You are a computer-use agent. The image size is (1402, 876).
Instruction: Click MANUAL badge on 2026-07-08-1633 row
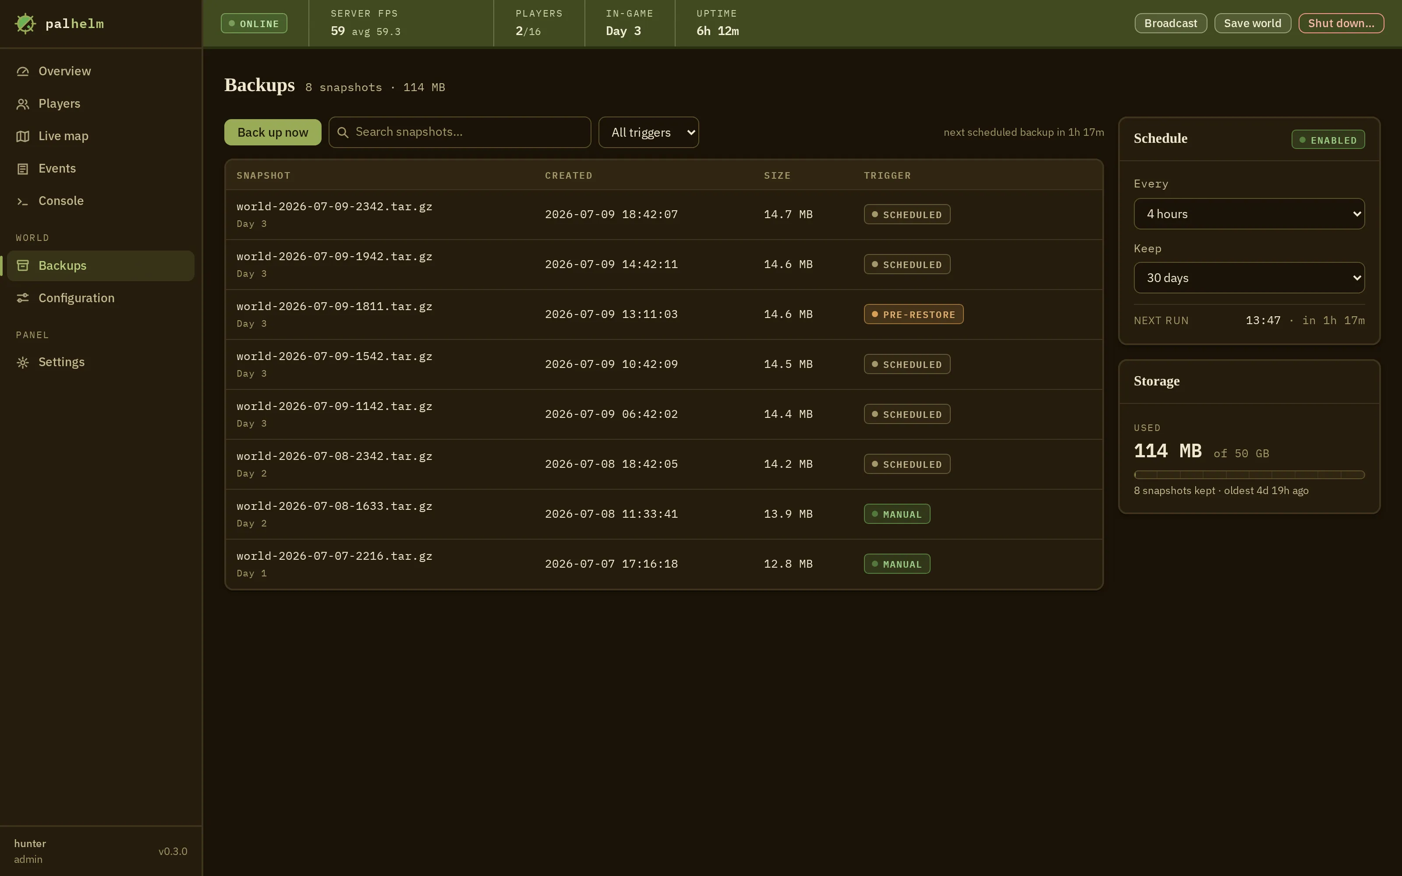[897, 514]
